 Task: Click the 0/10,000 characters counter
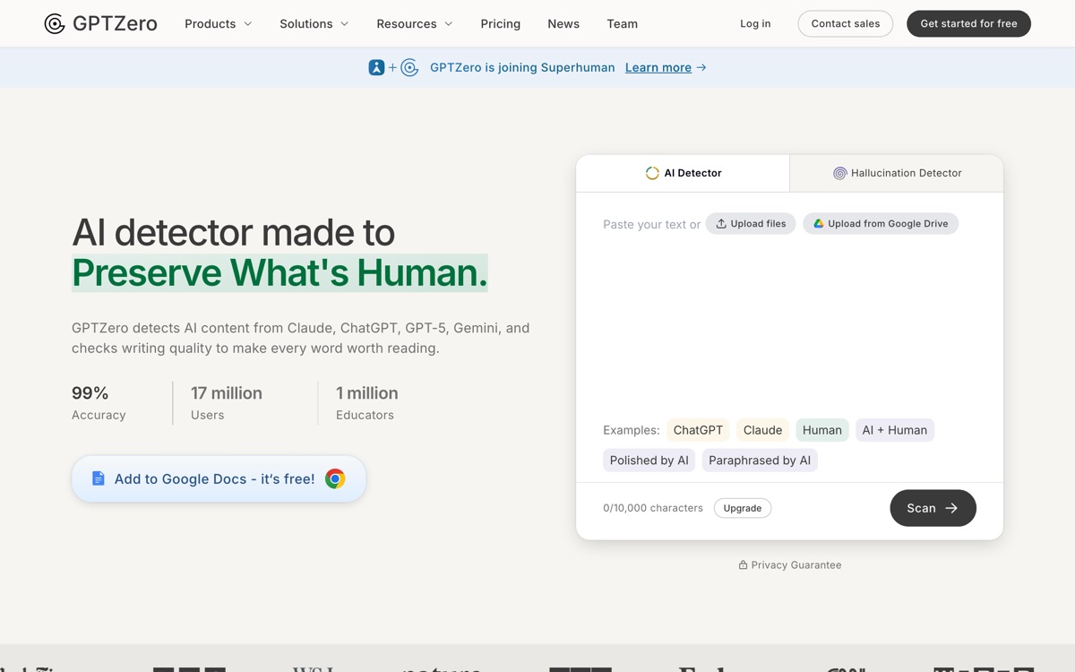click(x=653, y=508)
